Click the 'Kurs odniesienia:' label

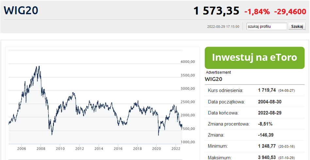point(226,90)
